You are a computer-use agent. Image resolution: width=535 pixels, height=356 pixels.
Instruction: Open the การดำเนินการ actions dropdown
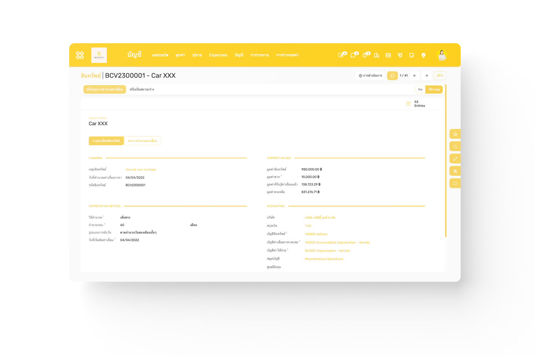pos(370,75)
